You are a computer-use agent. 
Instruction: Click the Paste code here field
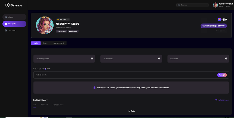[x=125, y=75]
